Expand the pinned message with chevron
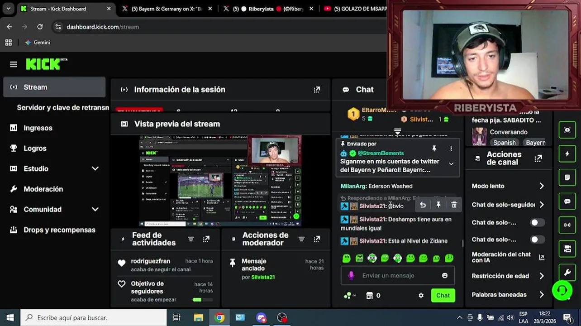 coord(451,164)
